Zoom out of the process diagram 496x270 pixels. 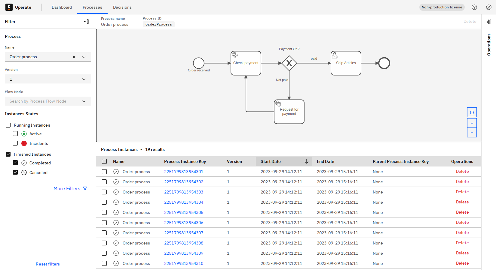point(472,132)
